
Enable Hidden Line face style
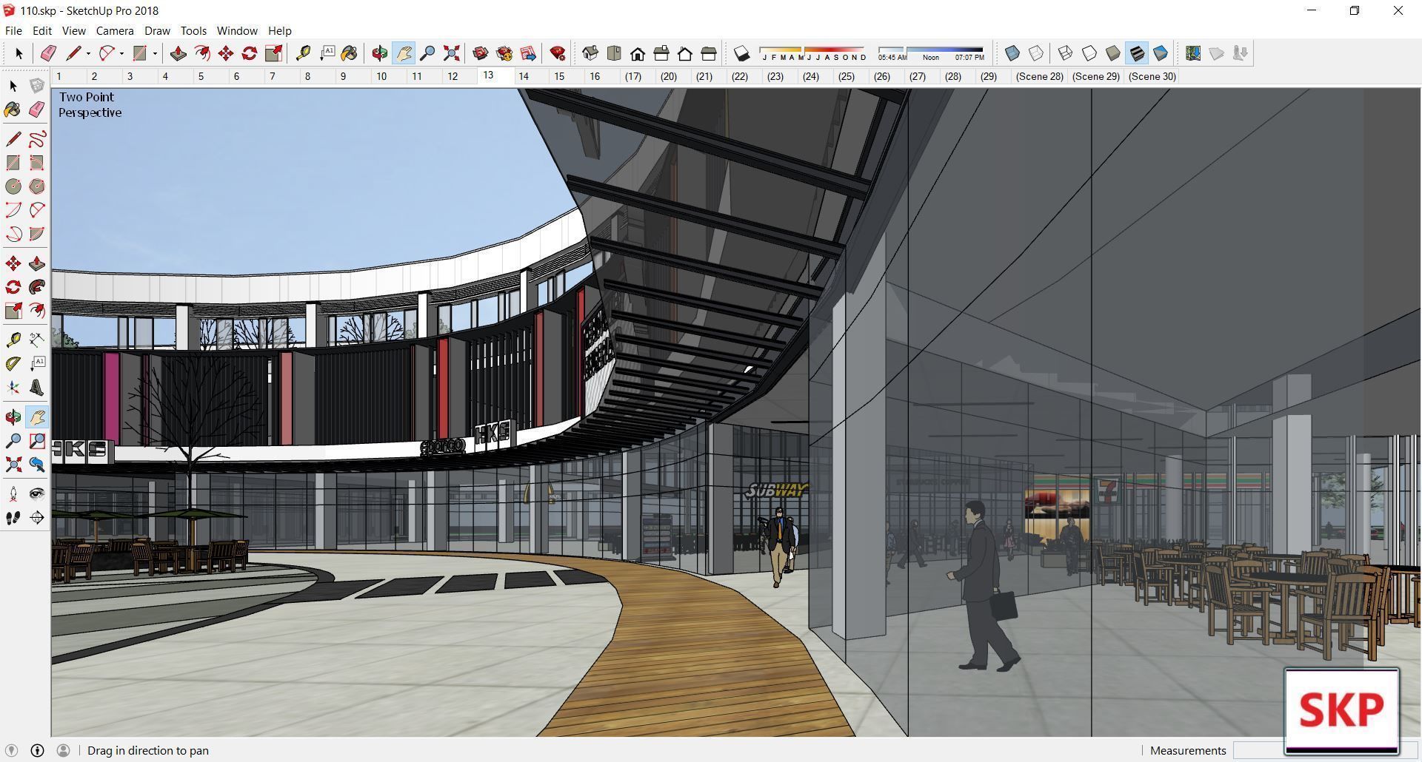pos(1089,53)
